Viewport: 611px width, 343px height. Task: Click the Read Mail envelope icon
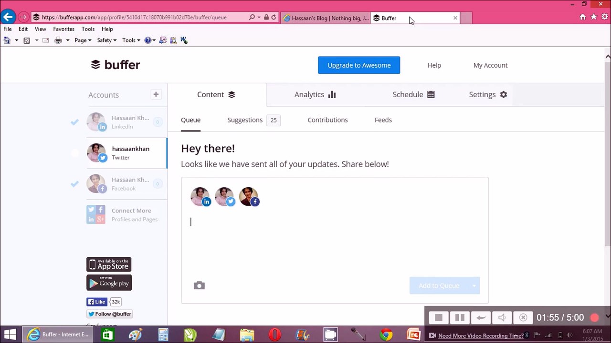tap(46, 40)
